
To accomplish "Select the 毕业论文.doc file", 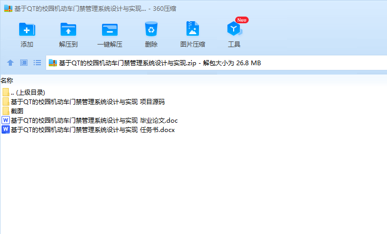I will pos(90,121).
